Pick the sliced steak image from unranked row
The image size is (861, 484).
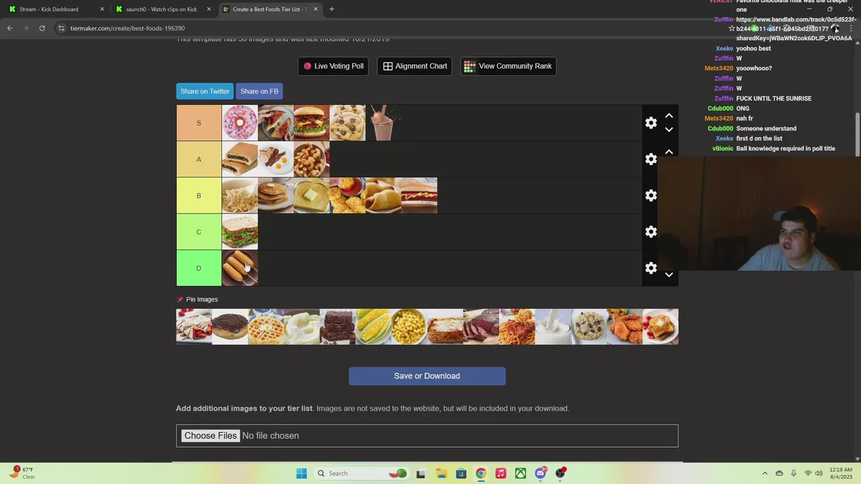481,327
